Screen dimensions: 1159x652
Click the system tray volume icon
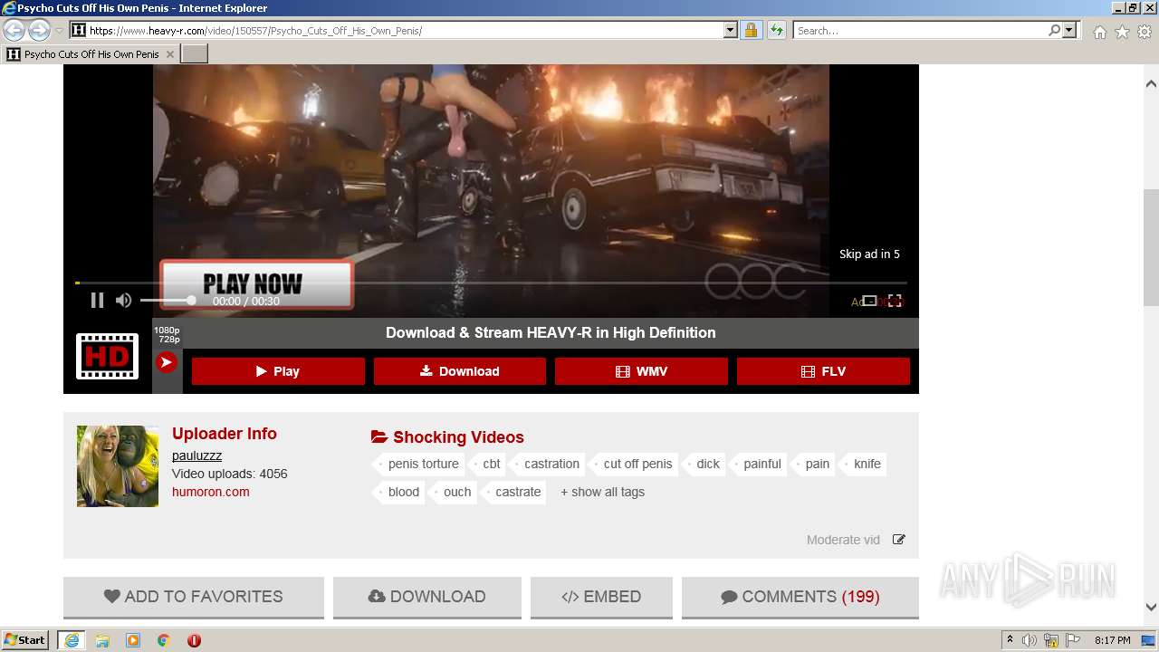1030,640
